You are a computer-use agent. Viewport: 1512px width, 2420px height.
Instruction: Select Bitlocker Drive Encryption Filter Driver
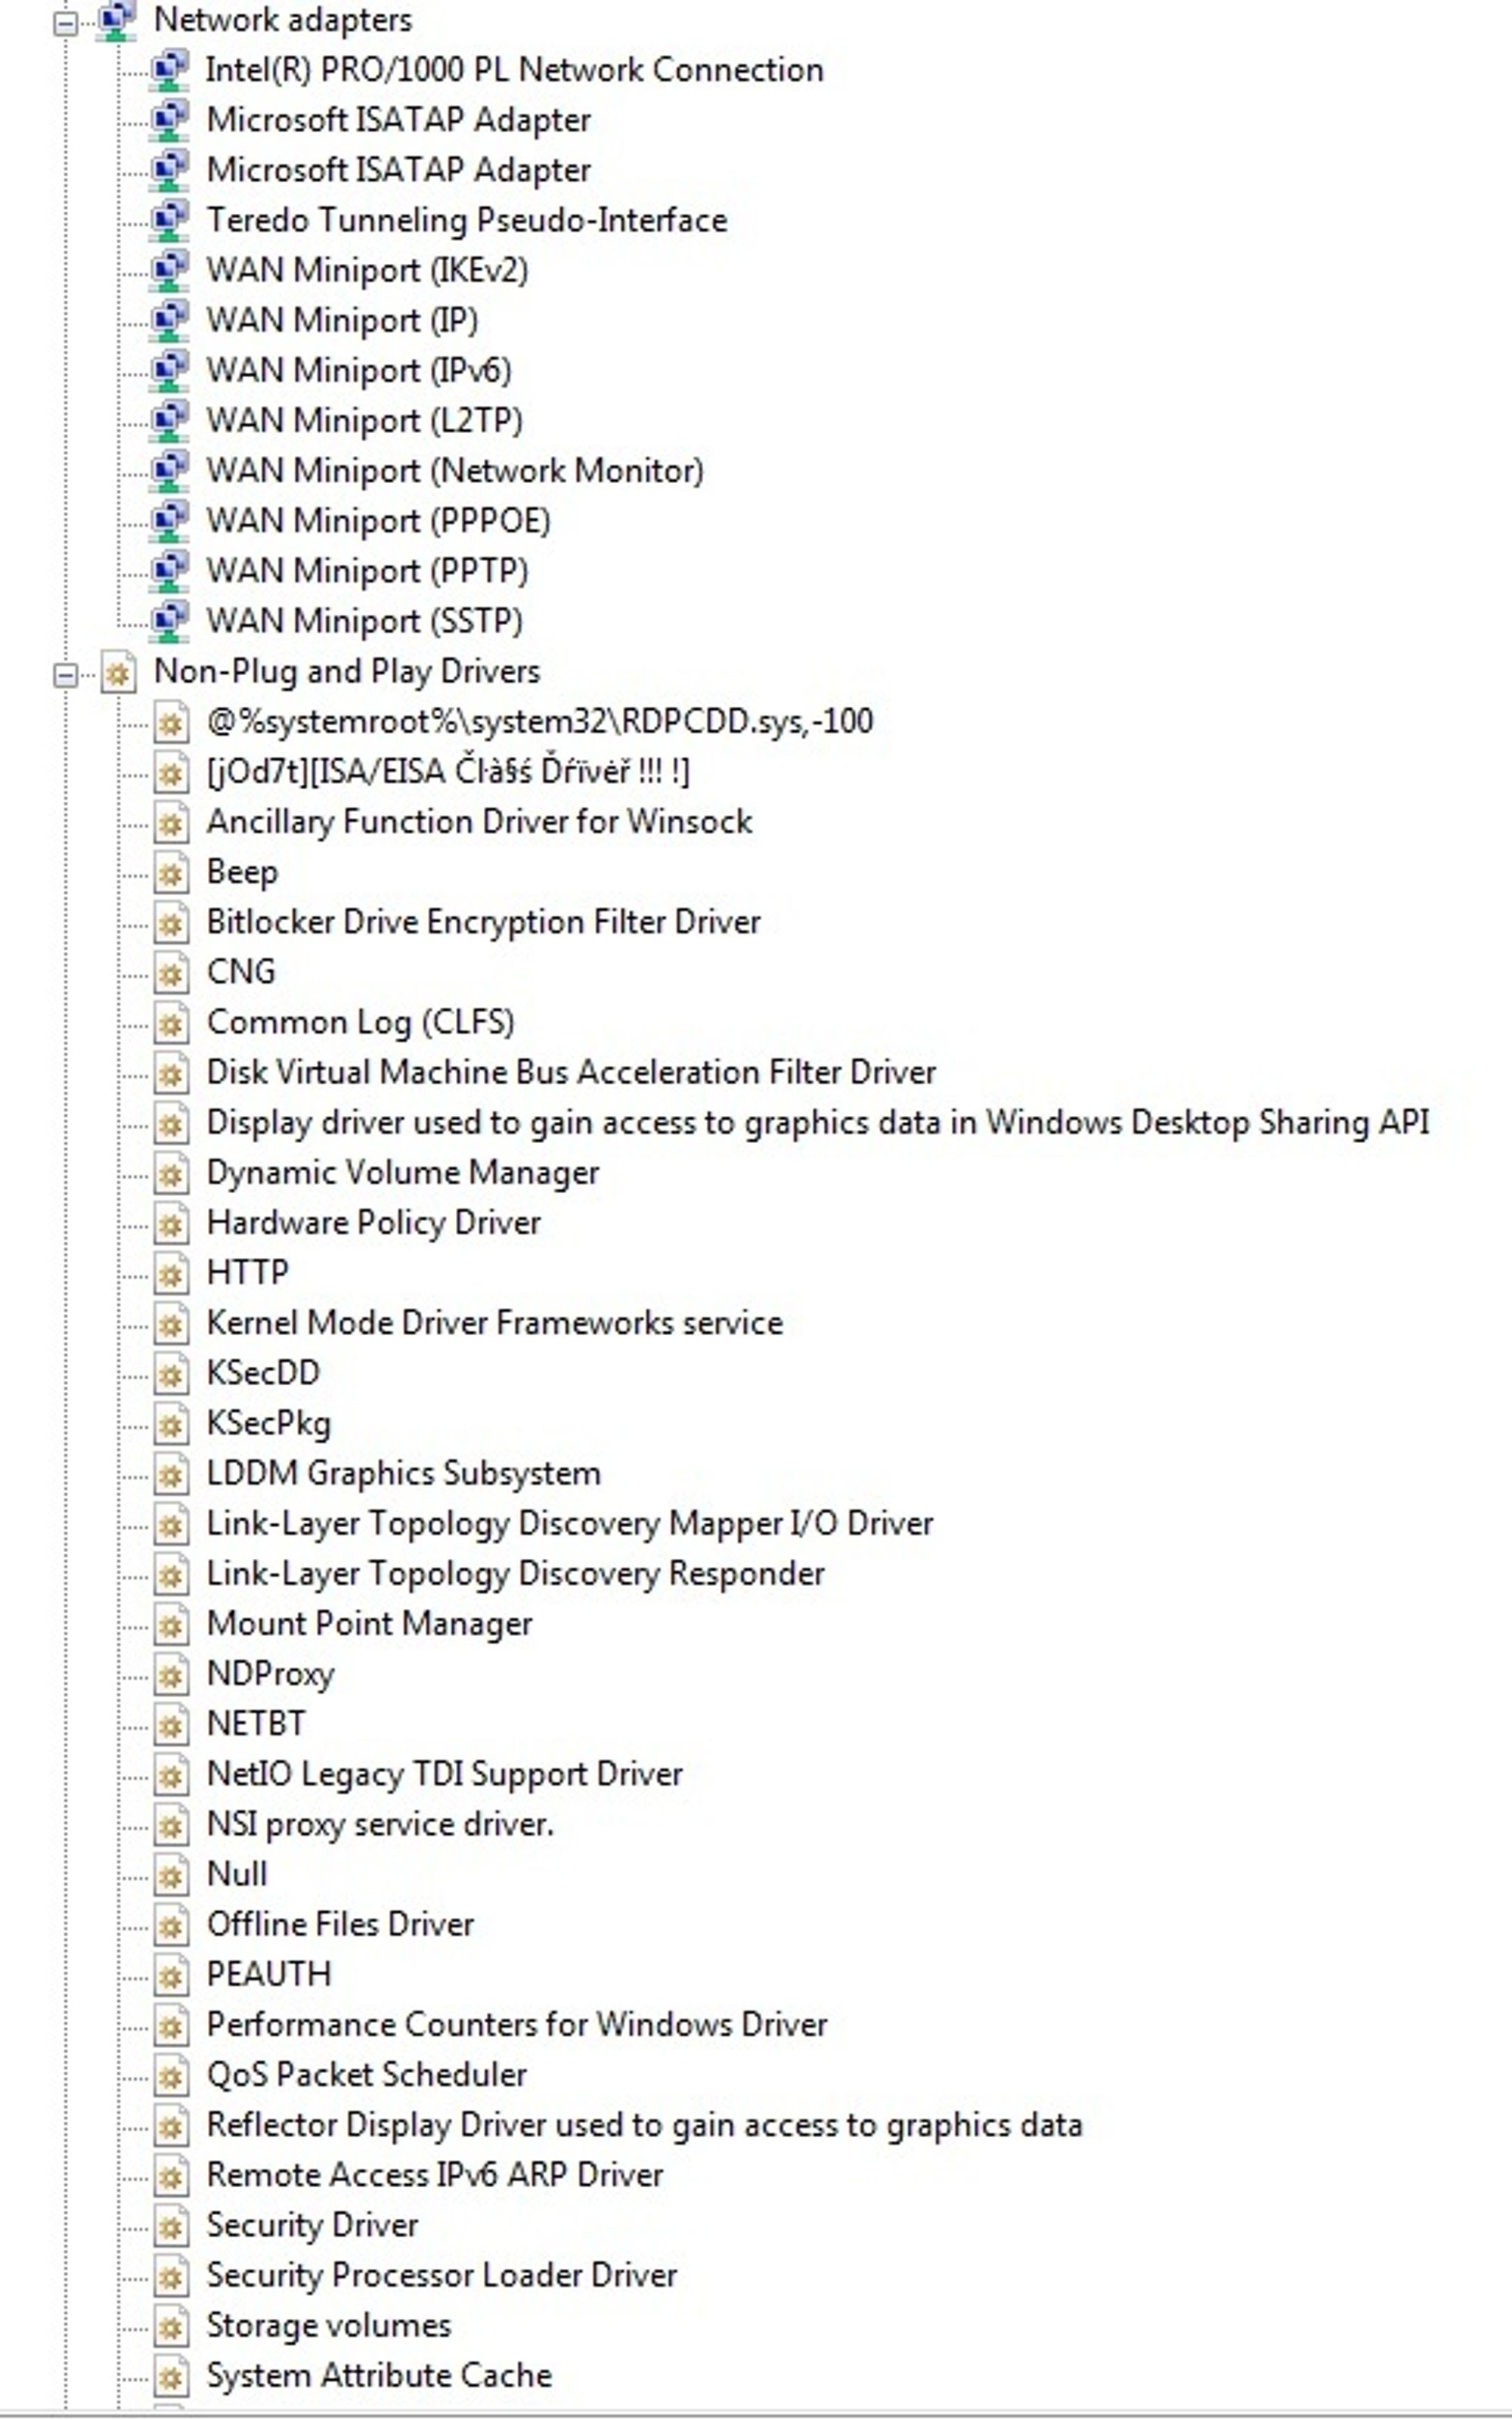click(x=483, y=922)
